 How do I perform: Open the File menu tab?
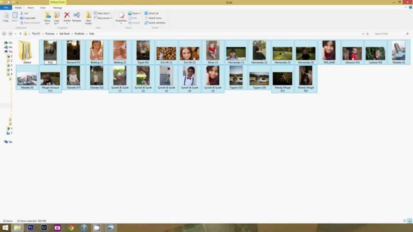tap(6, 7)
